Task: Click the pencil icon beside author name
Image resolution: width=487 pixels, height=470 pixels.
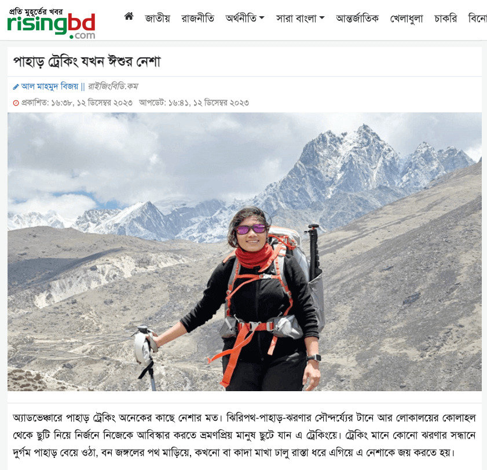Action: [16, 87]
